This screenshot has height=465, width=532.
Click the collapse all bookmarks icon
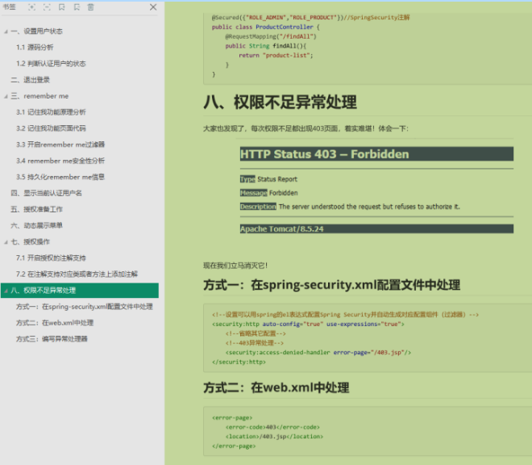(x=47, y=7)
